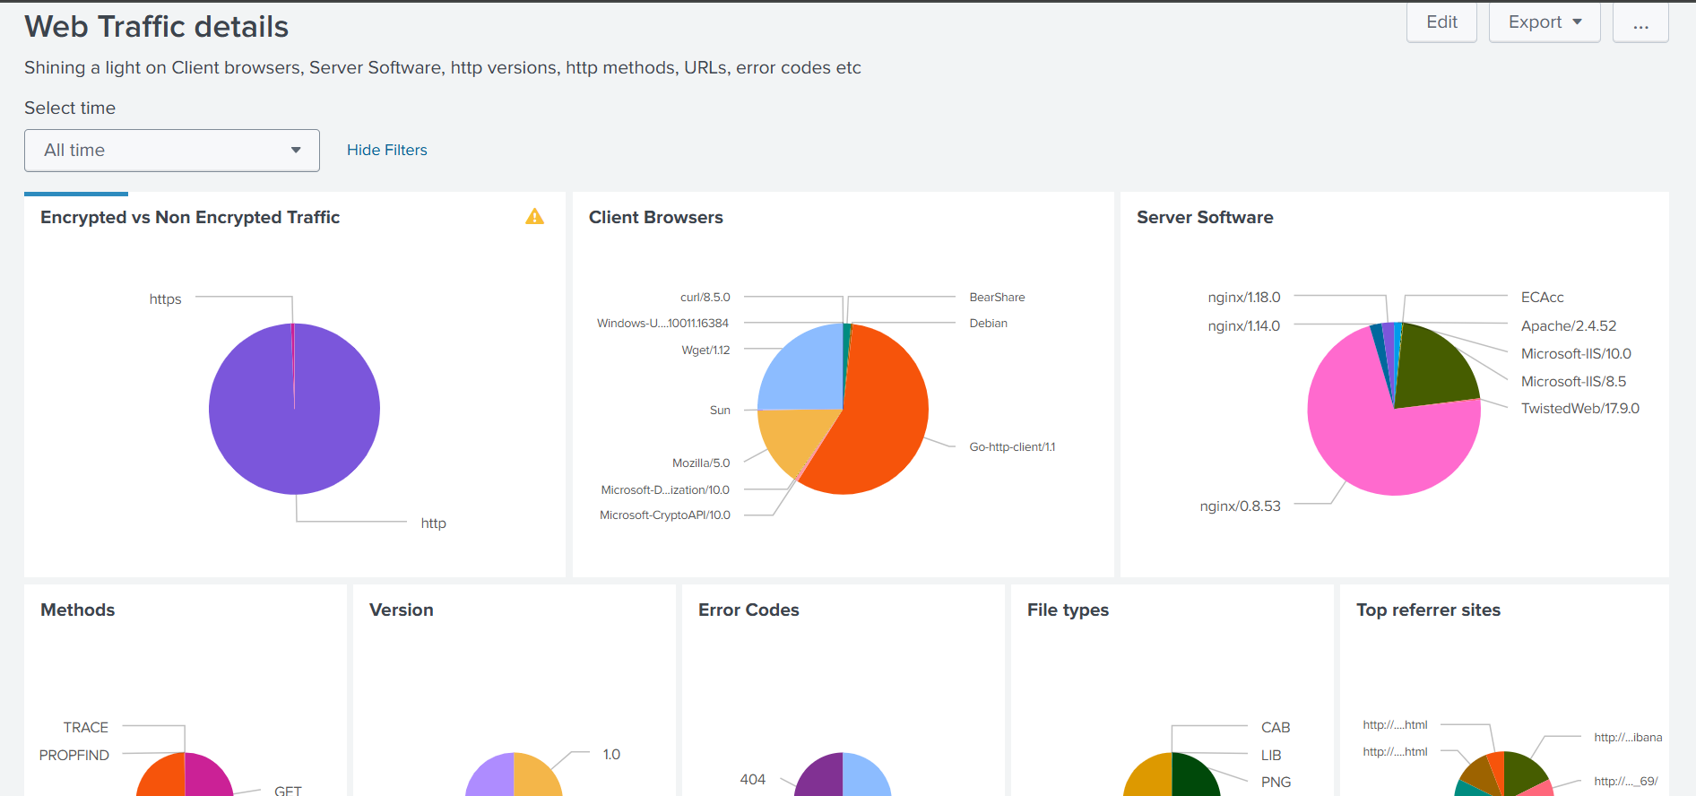This screenshot has height=796, width=1696.
Task: Open the more actions ellipsis menu
Action: point(1640,22)
